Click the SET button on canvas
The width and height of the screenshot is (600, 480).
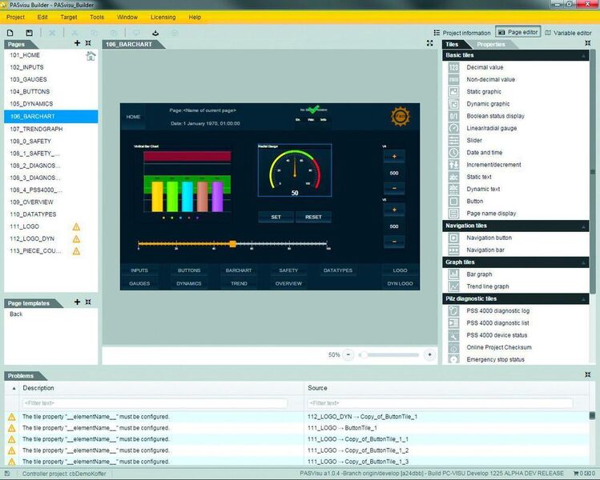coord(276,217)
